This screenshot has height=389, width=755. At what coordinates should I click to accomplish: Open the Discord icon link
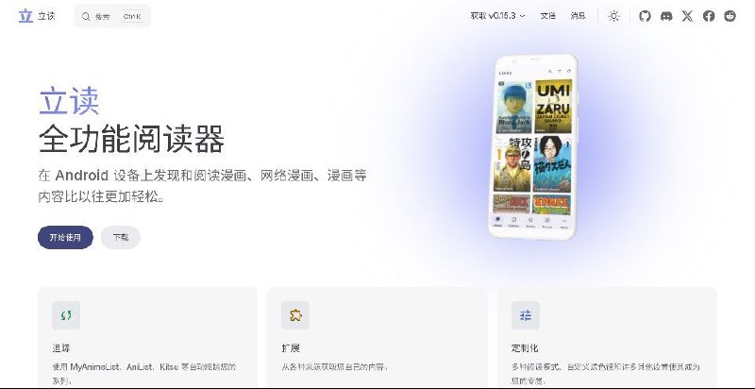pos(666,16)
